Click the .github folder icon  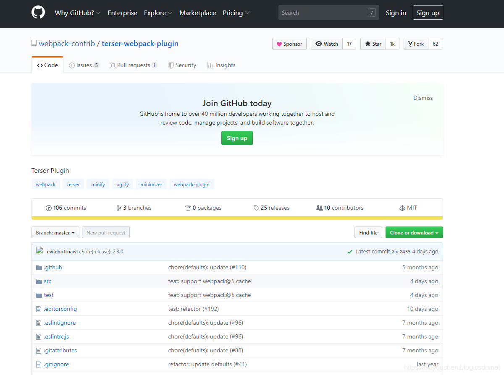click(39, 267)
